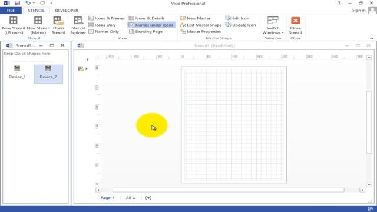This screenshot has height=212, width=377.
Task: Switch to the DEVELOPER tab
Action: tap(67, 11)
